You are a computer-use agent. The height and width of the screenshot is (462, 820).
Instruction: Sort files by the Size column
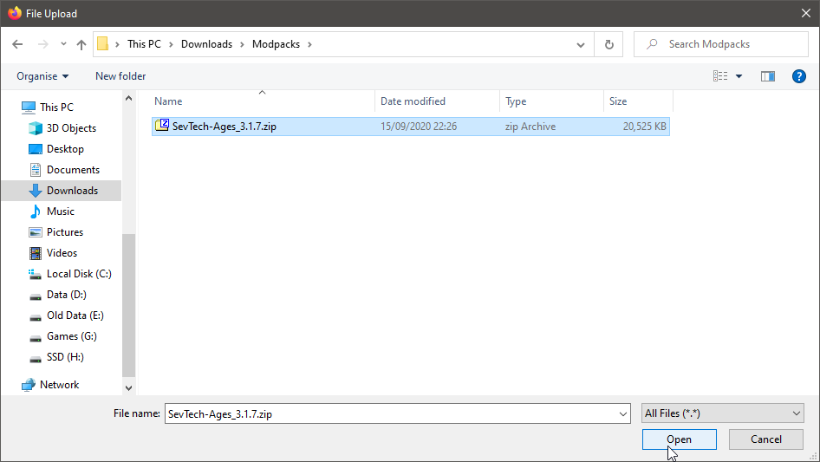pos(638,101)
